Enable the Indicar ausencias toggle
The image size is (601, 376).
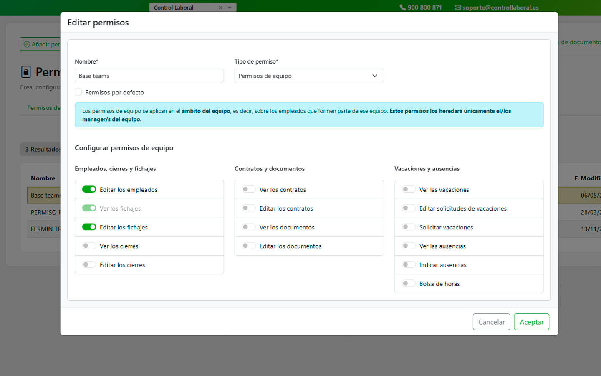[409, 264]
